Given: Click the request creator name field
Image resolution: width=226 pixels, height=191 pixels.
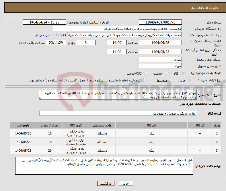Looking at the screenshot, I should pos(124,35).
